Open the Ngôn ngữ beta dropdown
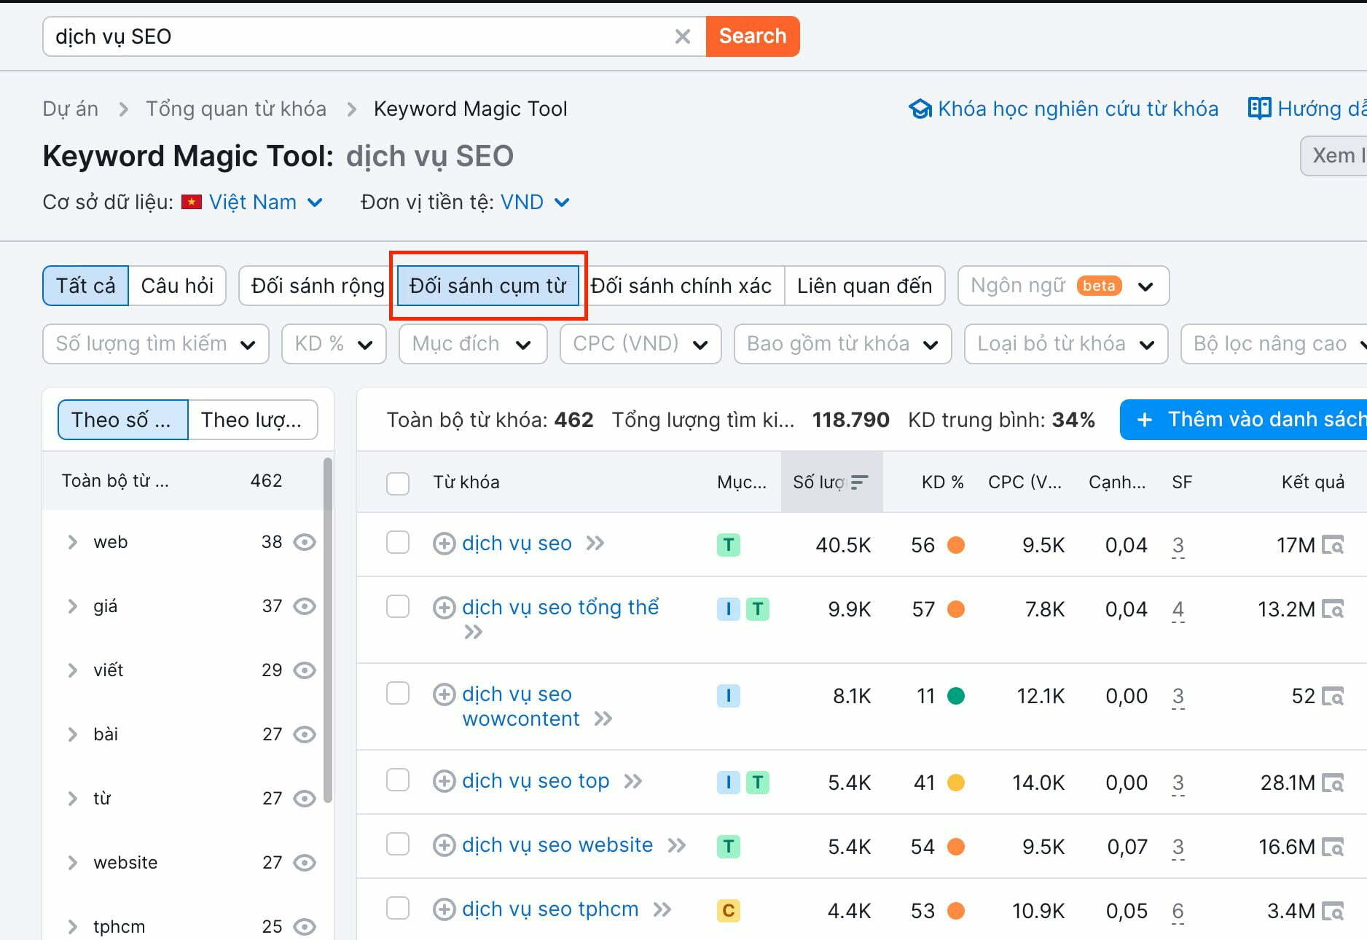Viewport: 1367px width, 940px height. click(x=1063, y=286)
